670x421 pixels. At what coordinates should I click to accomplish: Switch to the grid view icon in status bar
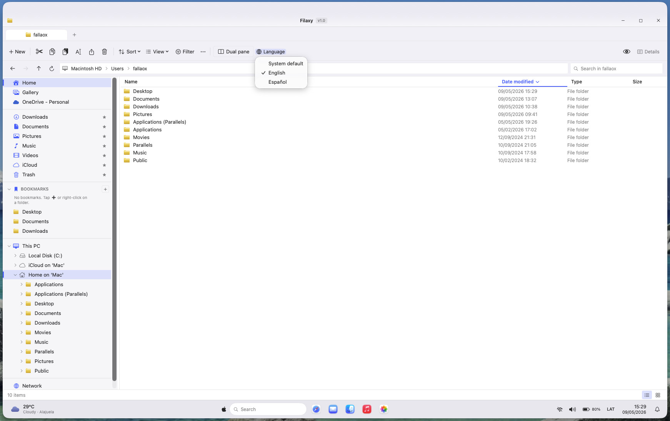tap(658, 395)
